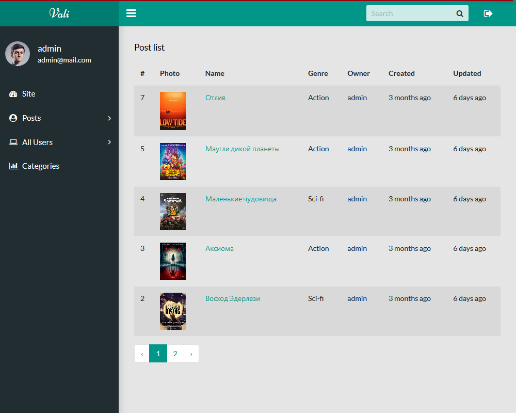Click row number 7 cell
This screenshot has width=516, height=413.
[142, 98]
